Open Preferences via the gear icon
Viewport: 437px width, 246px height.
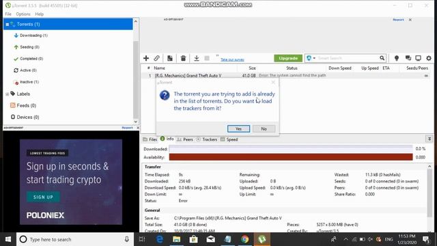point(429,58)
